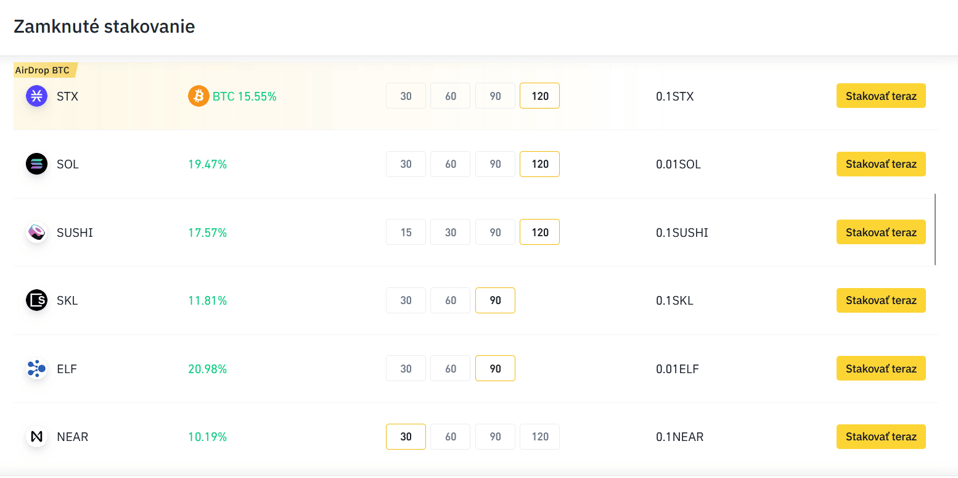Image resolution: width=958 pixels, height=478 pixels.
Task: Click the STX coin icon
Action: (36, 96)
